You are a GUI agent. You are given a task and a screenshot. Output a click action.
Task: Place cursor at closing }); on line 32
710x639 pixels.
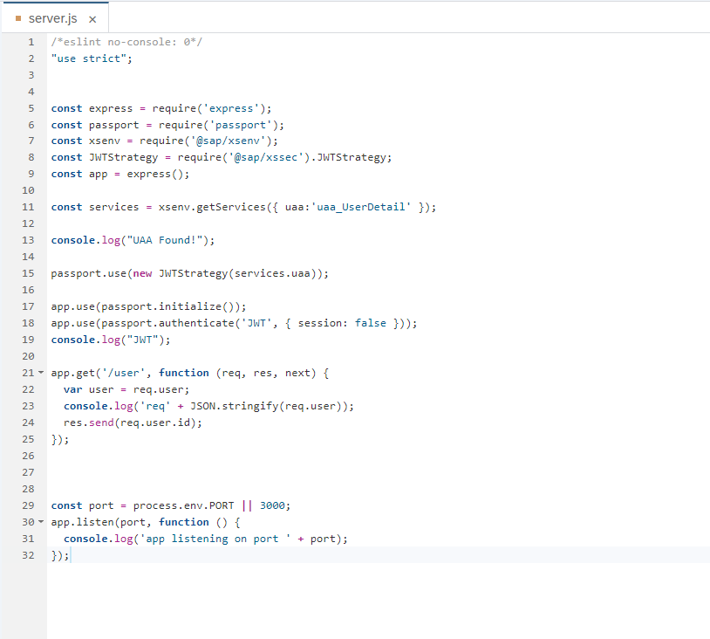pyautogui.click(x=60, y=555)
